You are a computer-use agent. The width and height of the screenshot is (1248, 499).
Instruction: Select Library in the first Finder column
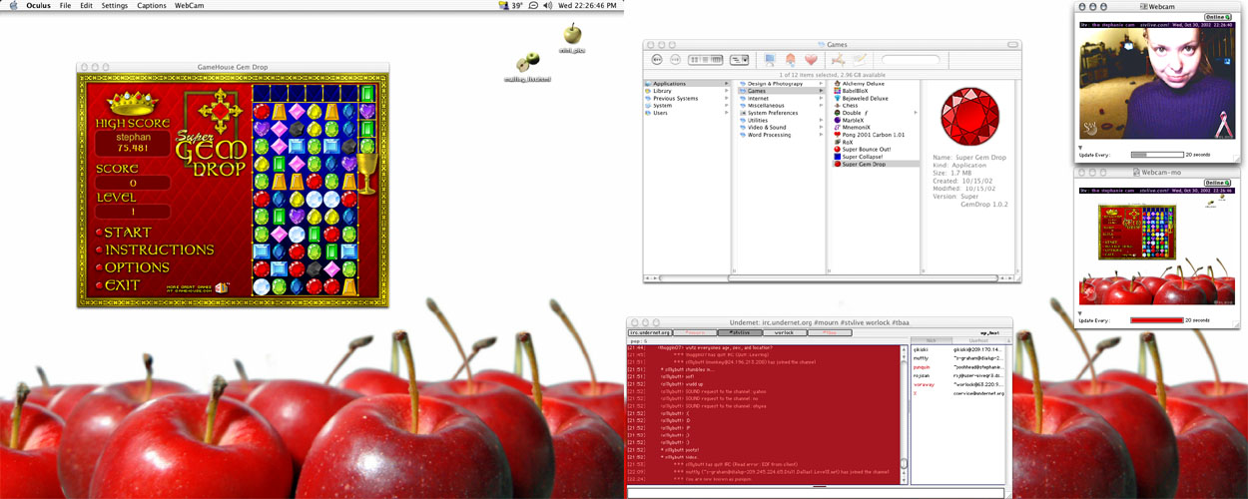click(x=687, y=91)
